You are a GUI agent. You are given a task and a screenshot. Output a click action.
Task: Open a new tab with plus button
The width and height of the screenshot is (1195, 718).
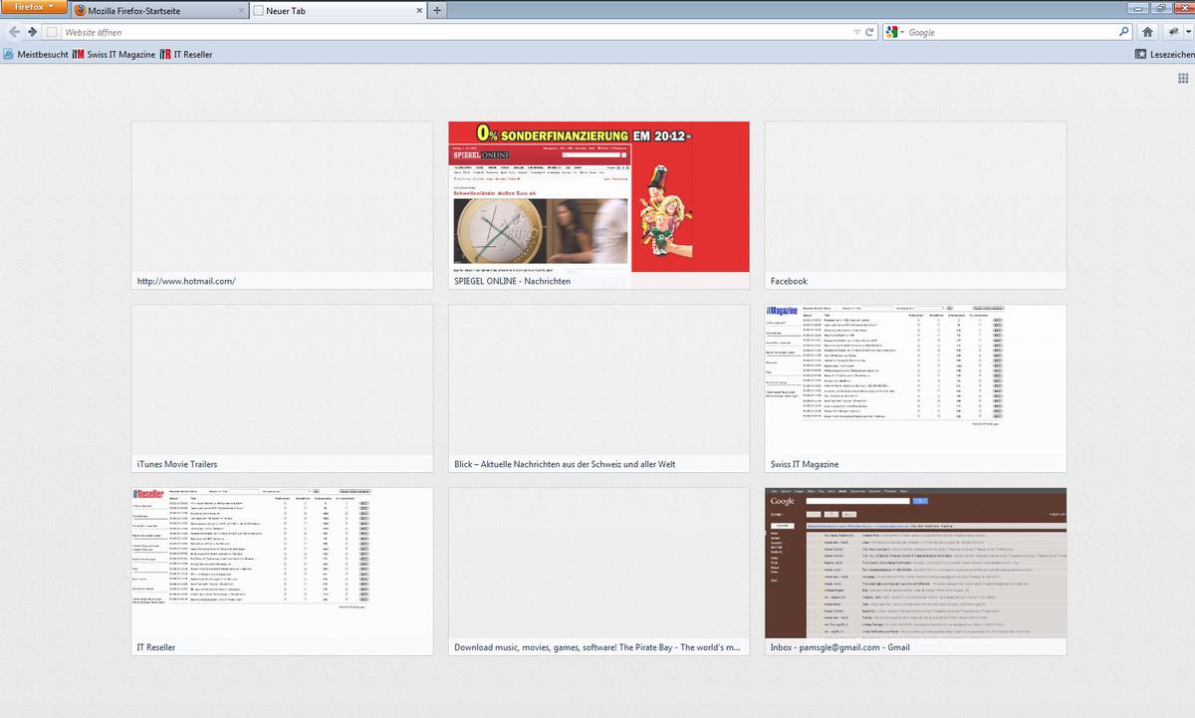coord(438,10)
